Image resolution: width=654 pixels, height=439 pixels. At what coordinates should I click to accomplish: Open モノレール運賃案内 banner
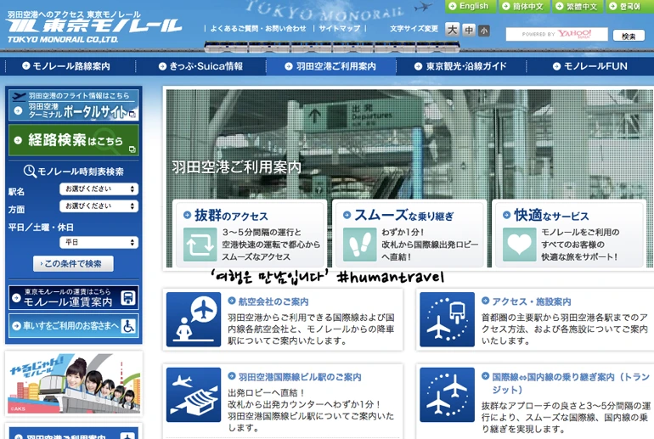[74, 297]
